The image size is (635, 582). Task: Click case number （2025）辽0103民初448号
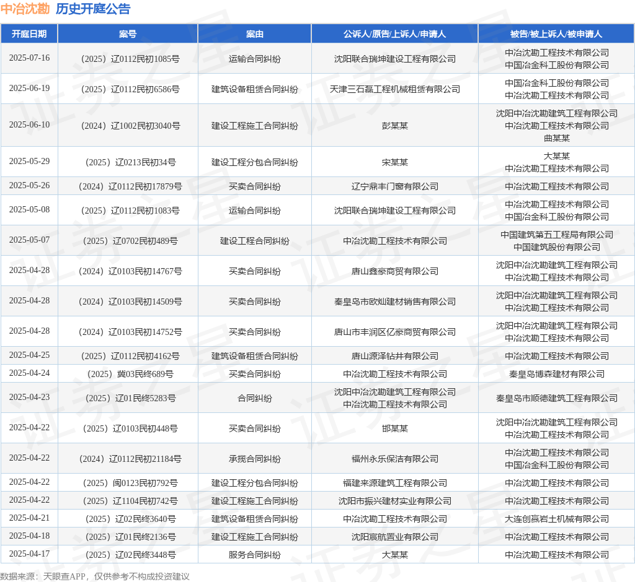(x=130, y=428)
